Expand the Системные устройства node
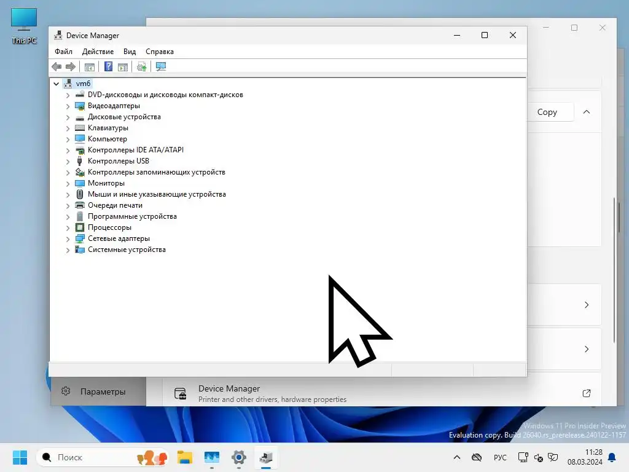Viewport: 629px width, 472px height. 68,250
